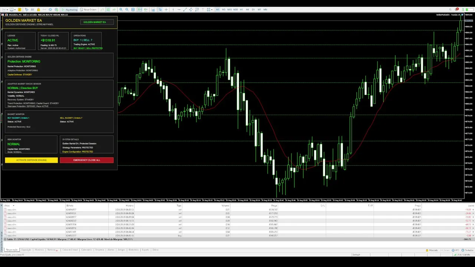Switch chart to bar chart mode
This screenshot has width=475, height=267.
tap(102, 10)
